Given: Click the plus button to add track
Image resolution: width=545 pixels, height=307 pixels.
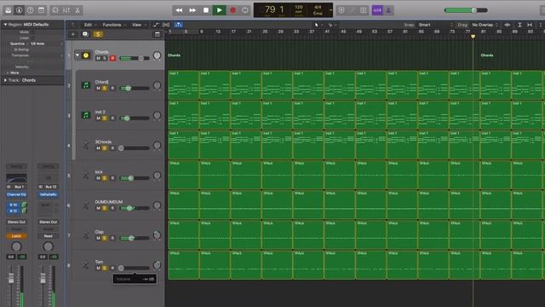Looking at the screenshot, I should pos(73,34).
